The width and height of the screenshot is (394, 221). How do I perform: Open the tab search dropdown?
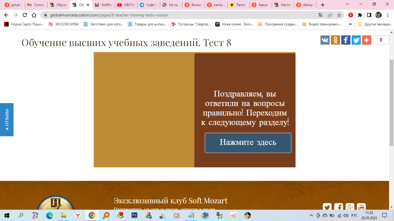tap(348, 5)
